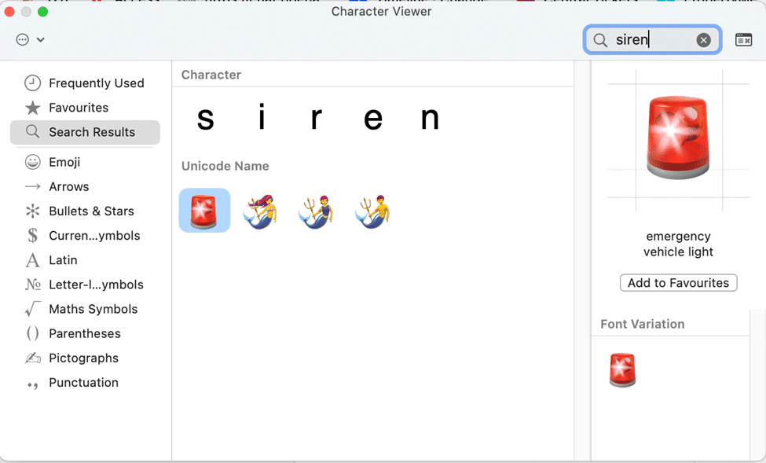
Task: Choose the Font Variation siren glyph
Action: pyautogui.click(x=622, y=369)
